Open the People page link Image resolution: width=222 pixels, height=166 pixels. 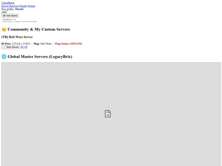pos(23,6)
